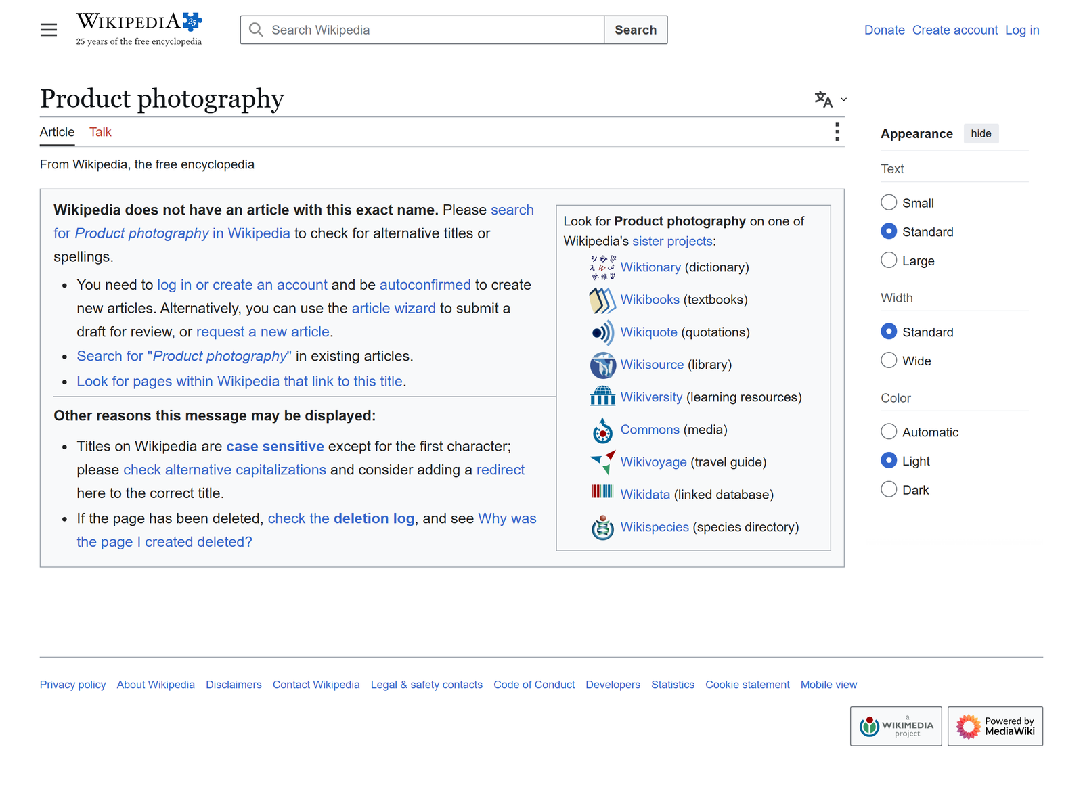Click the Wikibooks logo icon
1083x812 pixels.
pos(602,300)
